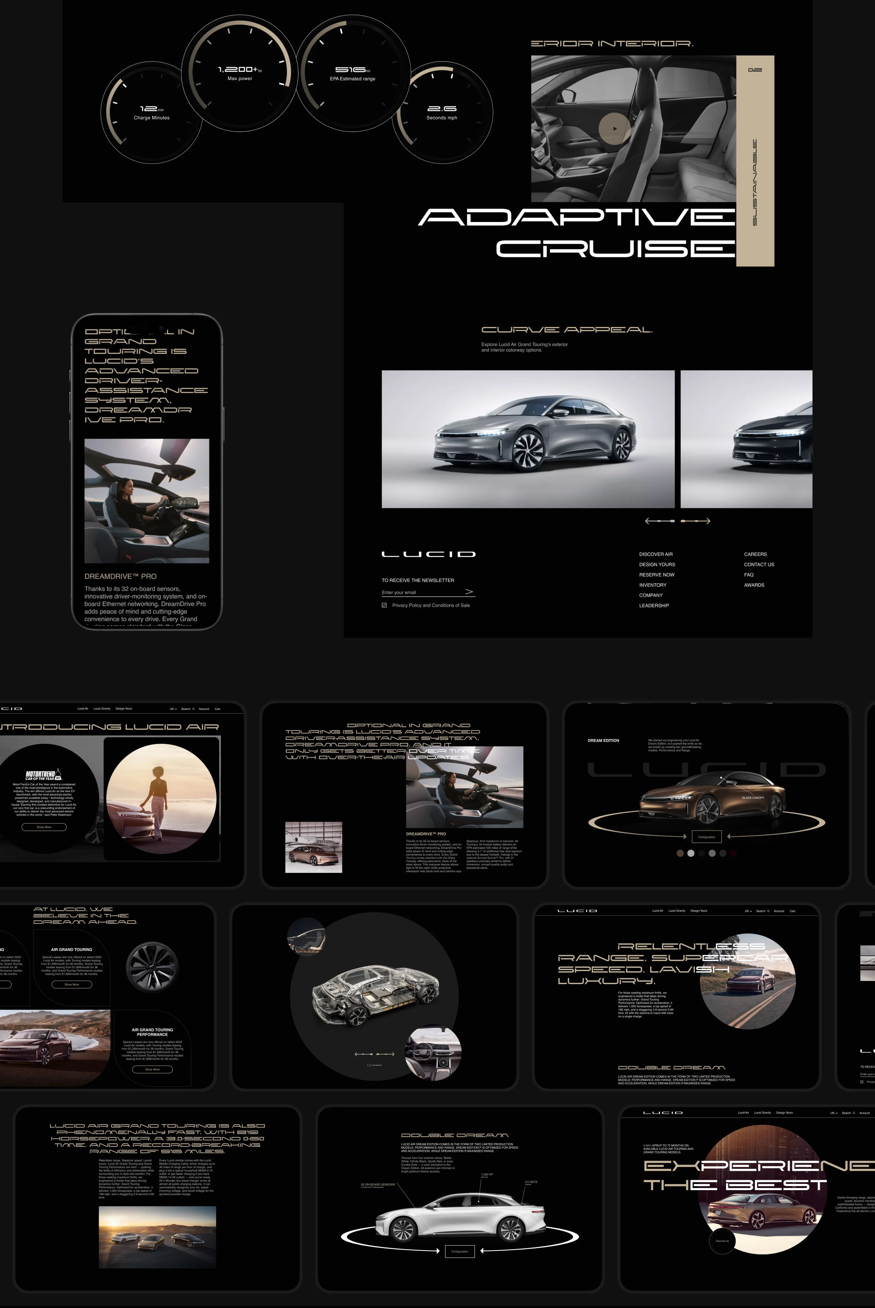Open Account in Introducing Lucid Air mockup
The width and height of the screenshot is (875, 1308).
(x=204, y=709)
